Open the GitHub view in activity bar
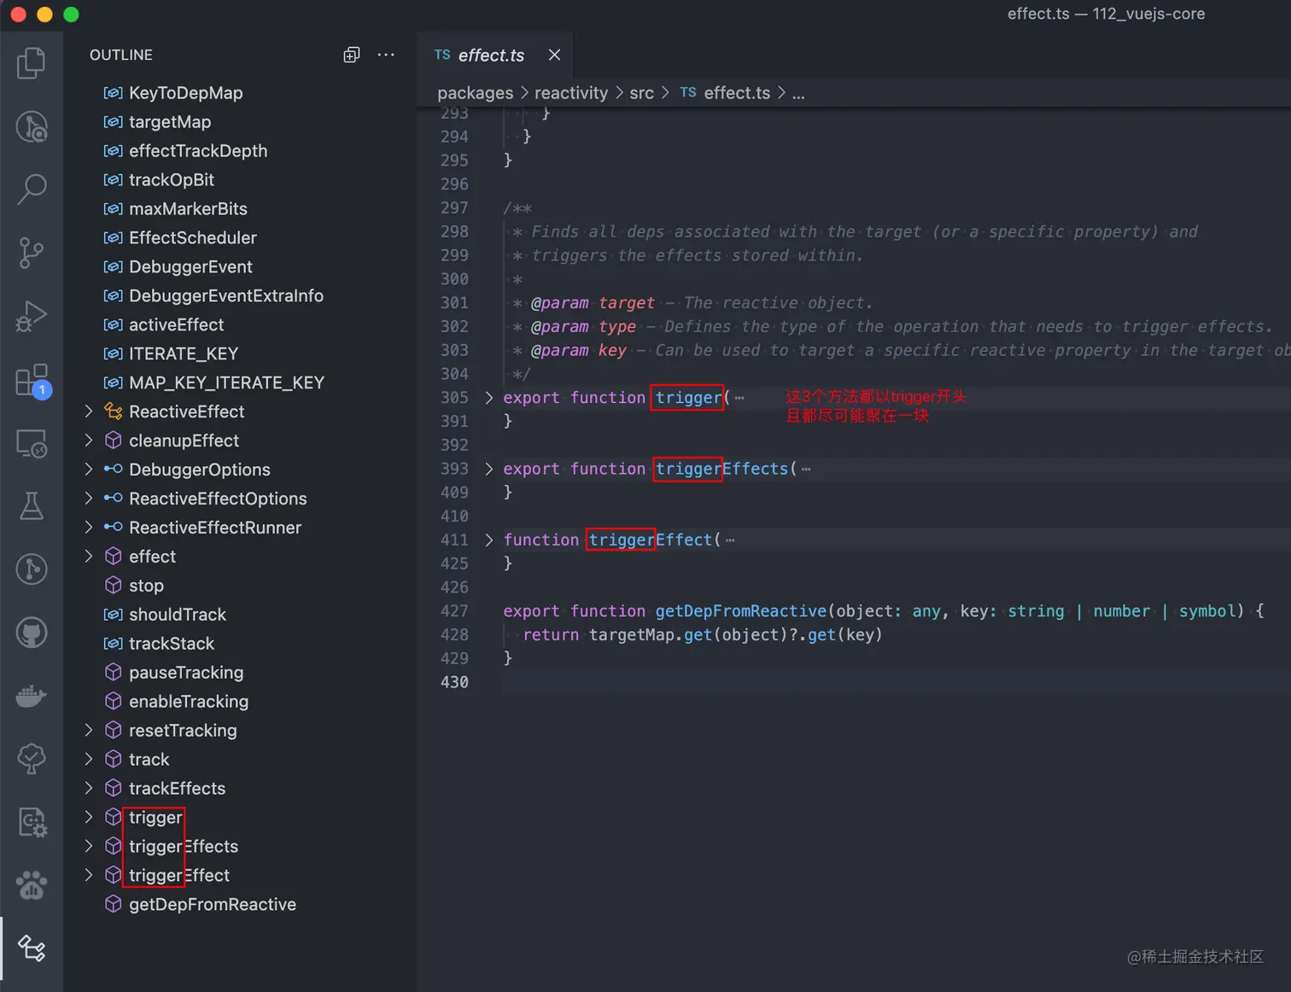Screen dimensions: 1291x992 tap(32, 633)
